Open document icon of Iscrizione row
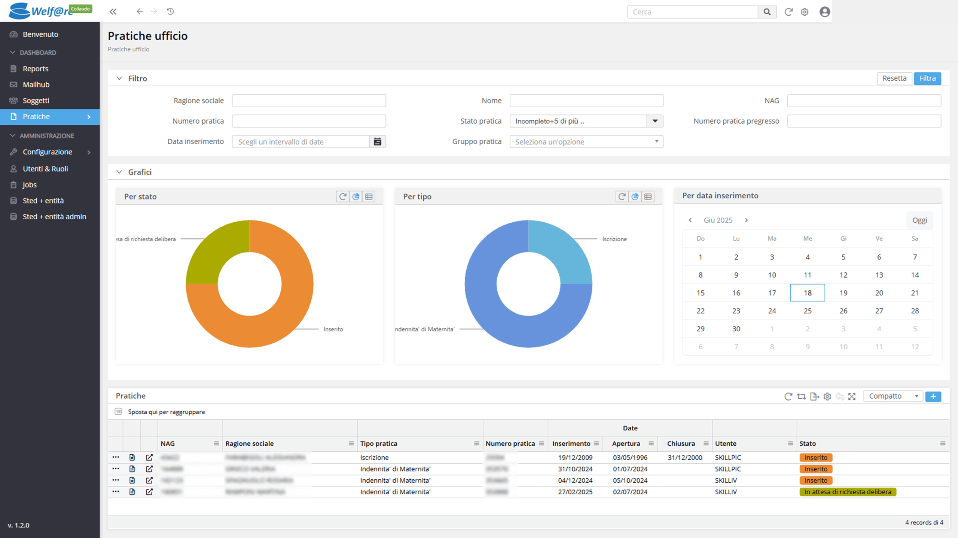Viewport: 958px width, 538px height. 132,457
